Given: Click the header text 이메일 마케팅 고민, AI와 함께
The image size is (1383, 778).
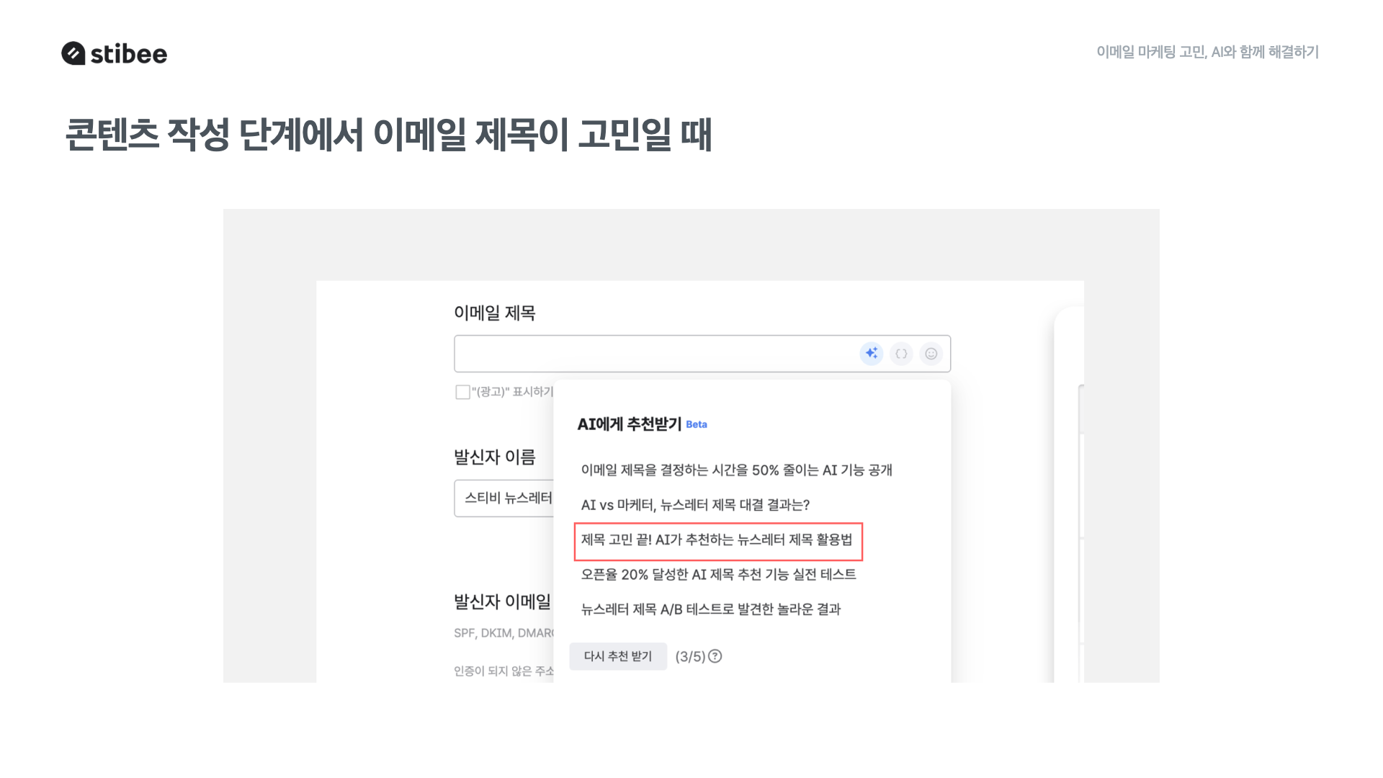Looking at the screenshot, I should (x=1207, y=52).
